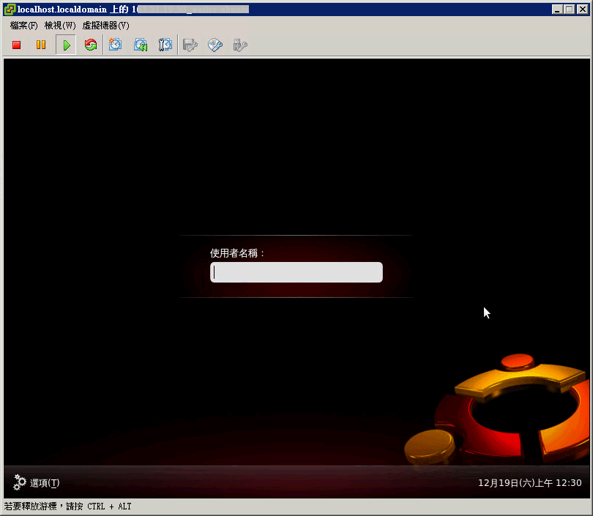Click the VMware console title icon
The image size is (593, 516).
(x=10, y=9)
